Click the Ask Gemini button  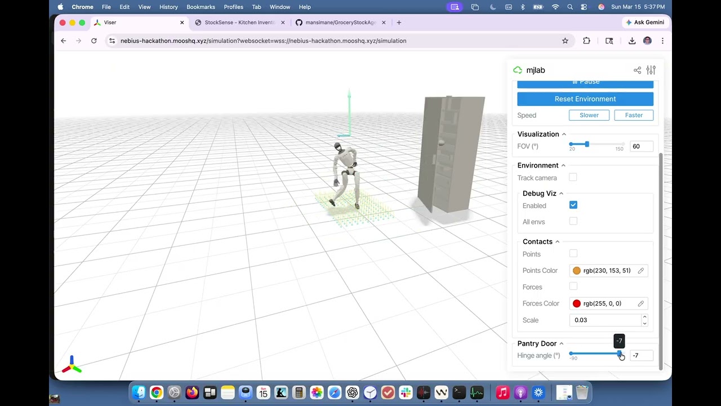pyautogui.click(x=645, y=23)
